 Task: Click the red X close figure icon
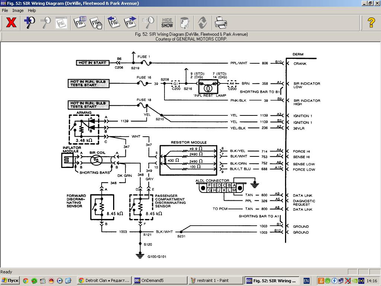pyautogui.click(x=11, y=23)
